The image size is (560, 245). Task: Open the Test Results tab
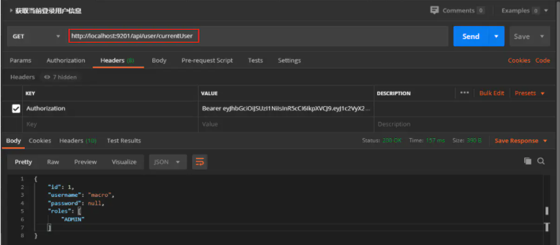(x=124, y=141)
